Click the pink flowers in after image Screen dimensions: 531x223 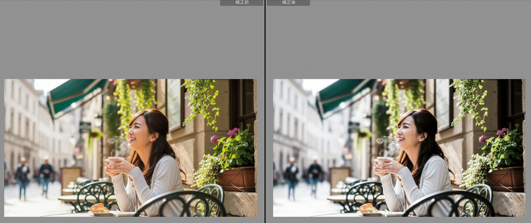[x=502, y=132]
